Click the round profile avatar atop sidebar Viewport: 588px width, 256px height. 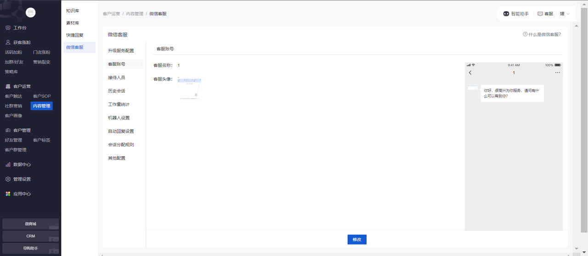point(30,13)
